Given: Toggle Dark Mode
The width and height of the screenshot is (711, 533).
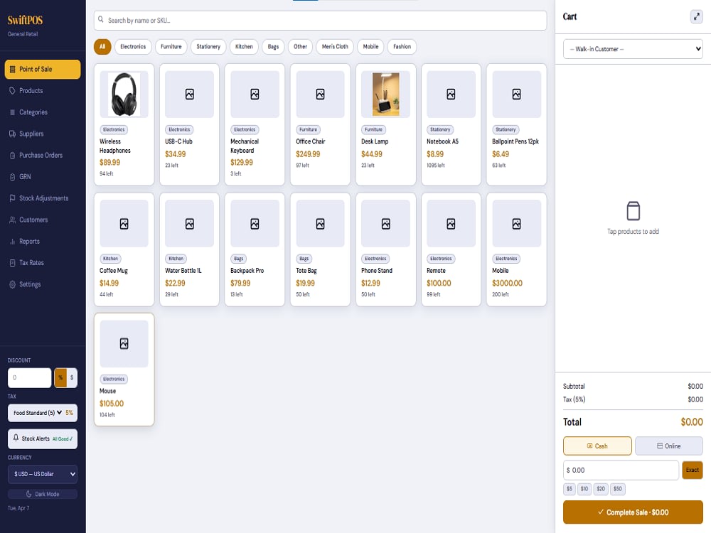Looking at the screenshot, I should click(x=43, y=494).
